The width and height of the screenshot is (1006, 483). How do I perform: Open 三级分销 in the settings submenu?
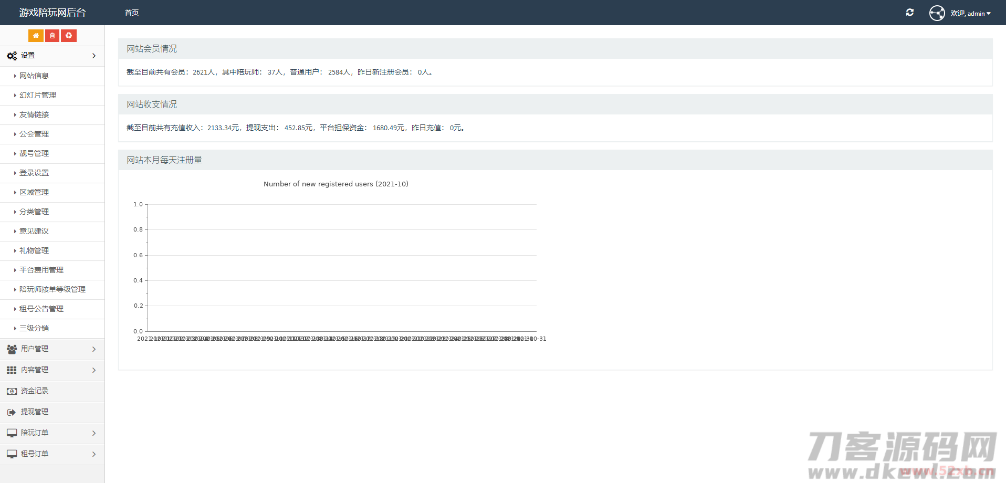pyautogui.click(x=34, y=328)
